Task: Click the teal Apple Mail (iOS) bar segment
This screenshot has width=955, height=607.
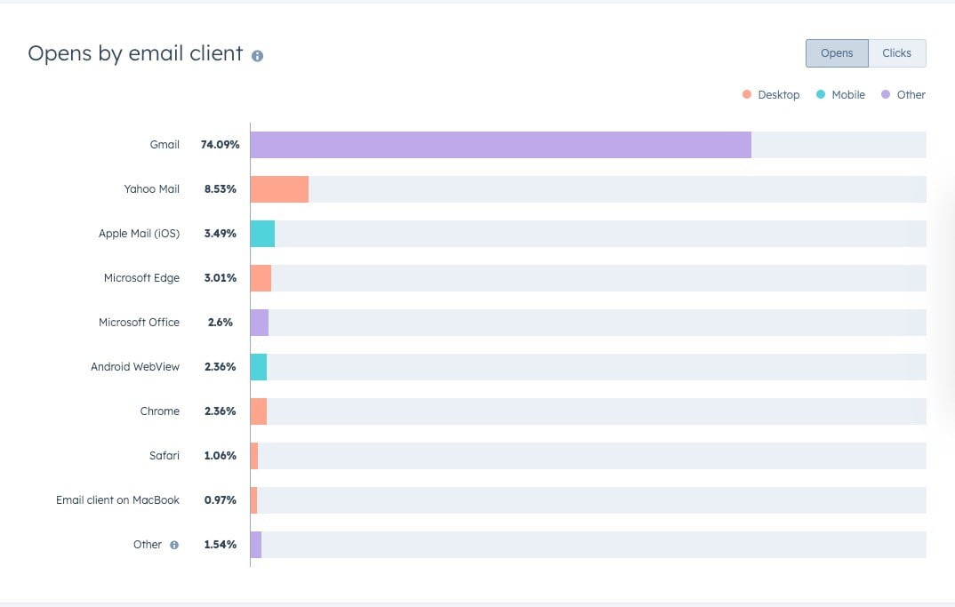Action: [x=264, y=233]
